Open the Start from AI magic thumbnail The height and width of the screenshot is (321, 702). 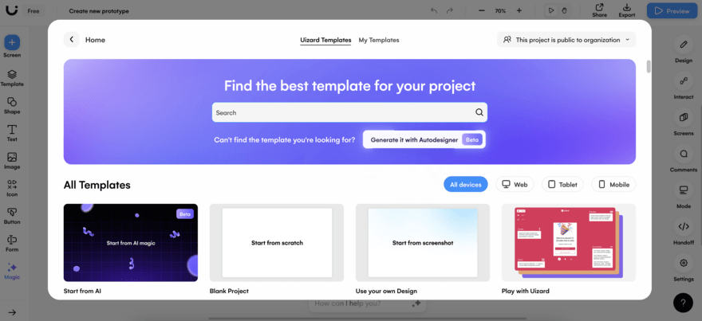pos(131,242)
